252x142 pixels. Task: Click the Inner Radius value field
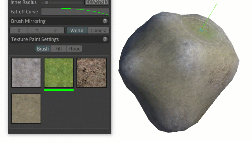tap(97, 3)
